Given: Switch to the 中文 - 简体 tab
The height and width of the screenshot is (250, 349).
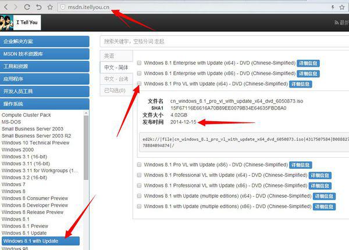Looking at the screenshot, I should pyautogui.click(x=116, y=67).
